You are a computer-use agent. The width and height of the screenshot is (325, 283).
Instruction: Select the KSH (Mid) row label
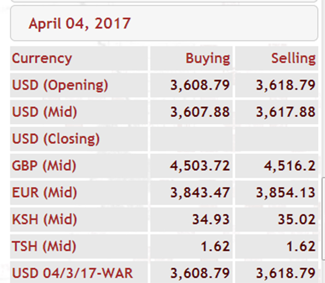44,220
